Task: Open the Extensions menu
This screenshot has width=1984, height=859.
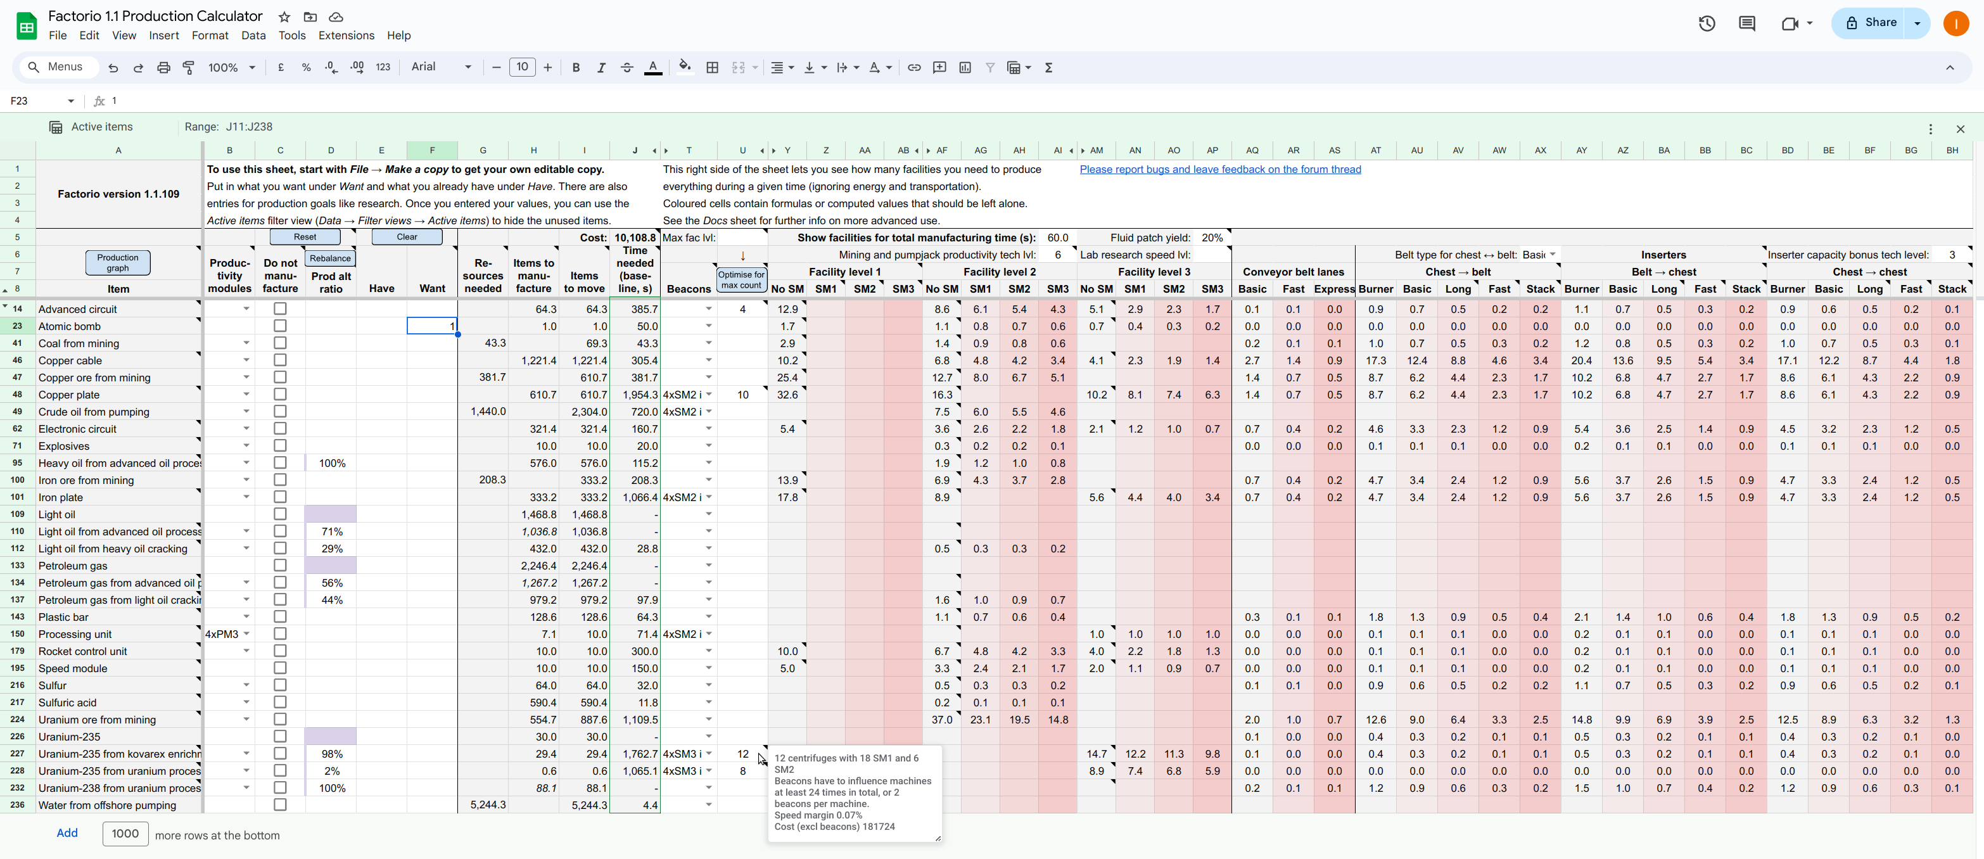Action: [347, 35]
